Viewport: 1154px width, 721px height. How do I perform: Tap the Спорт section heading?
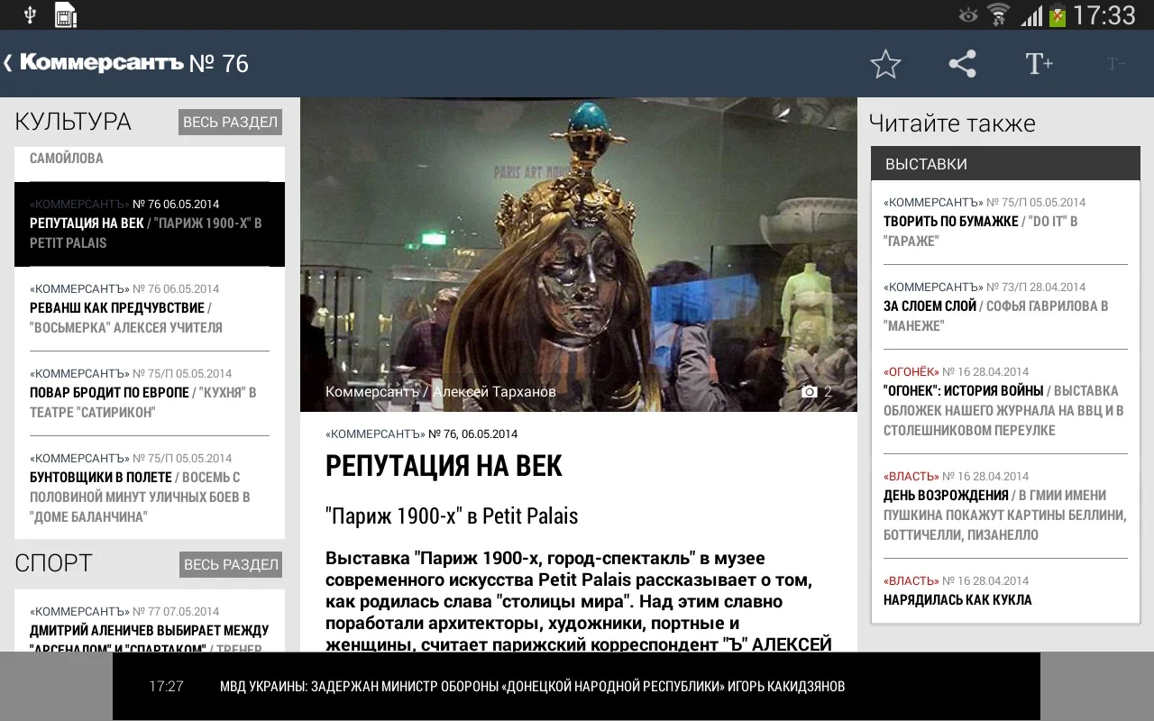pyautogui.click(x=53, y=563)
